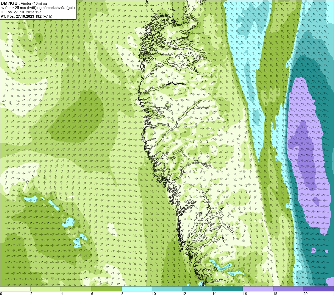This screenshot has height=296, width=334.
Task: Click the scale label '10'
Action: pyautogui.click(x=154, y=294)
